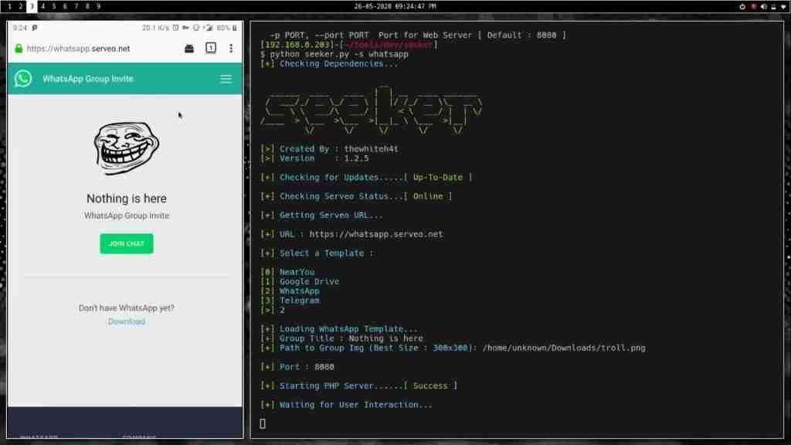
Task: Click the battery tray icon
Action: pos(773,6)
